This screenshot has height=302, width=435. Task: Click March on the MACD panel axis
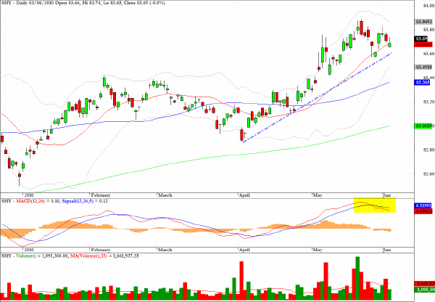pos(165,250)
